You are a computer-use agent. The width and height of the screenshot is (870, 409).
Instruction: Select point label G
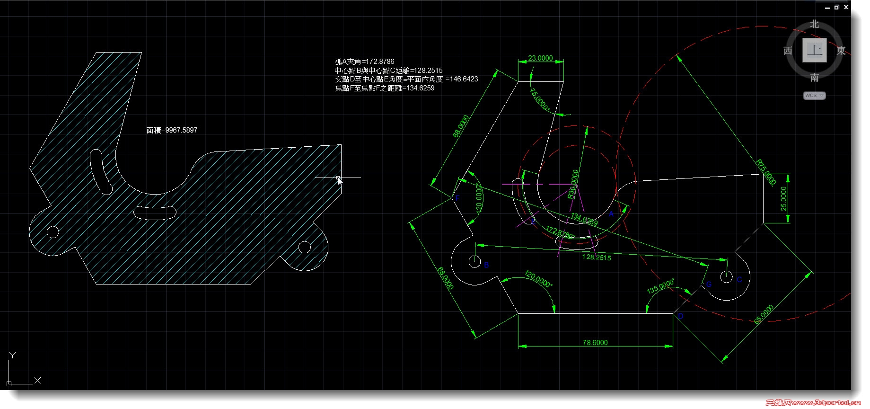(709, 285)
